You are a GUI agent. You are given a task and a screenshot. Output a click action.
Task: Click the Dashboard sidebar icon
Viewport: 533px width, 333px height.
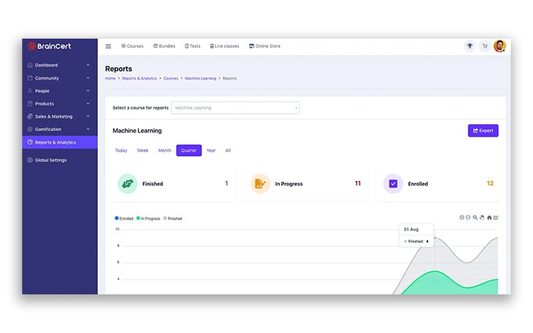[x=30, y=65]
